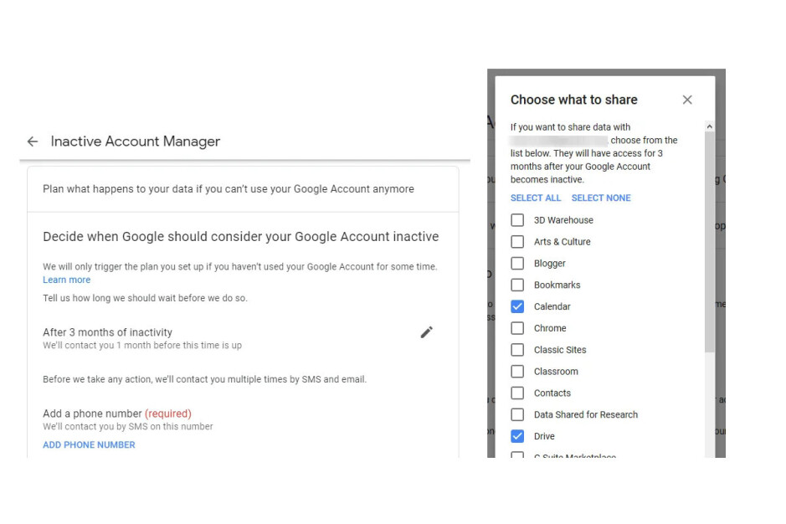Screen dimensions: 786x524
Task: Click SELECT ALL to share everything
Action: coord(536,198)
